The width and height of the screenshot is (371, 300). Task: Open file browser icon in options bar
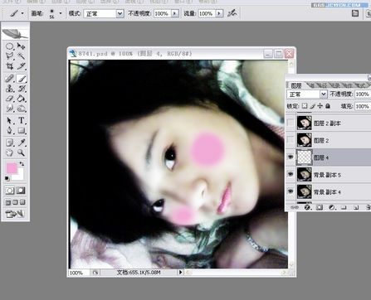click(355, 13)
